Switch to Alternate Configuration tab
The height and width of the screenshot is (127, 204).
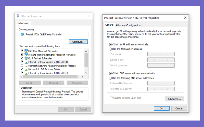(128, 25)
